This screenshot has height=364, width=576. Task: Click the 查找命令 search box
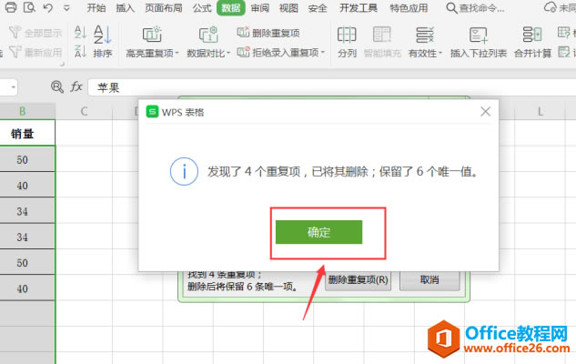tap(475, 7)
